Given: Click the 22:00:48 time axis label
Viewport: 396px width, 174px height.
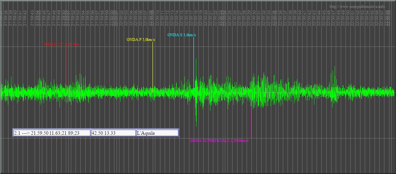Looking at the screenshot, I should click(x=338, y=18).
